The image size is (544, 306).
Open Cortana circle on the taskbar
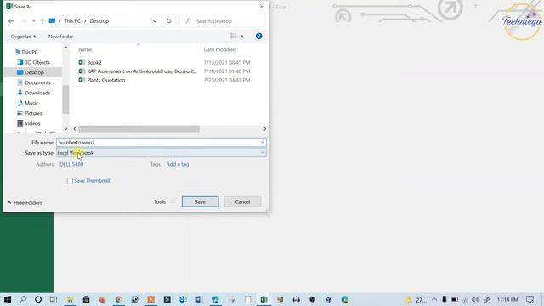click(38, 299)
